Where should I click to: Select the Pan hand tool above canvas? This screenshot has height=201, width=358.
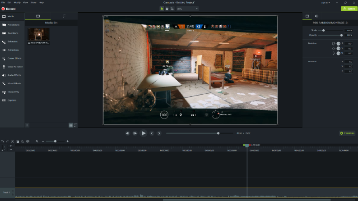tap(167, 9)
